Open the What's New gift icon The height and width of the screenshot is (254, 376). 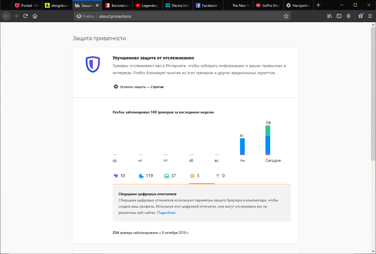(x=361, y=16)
